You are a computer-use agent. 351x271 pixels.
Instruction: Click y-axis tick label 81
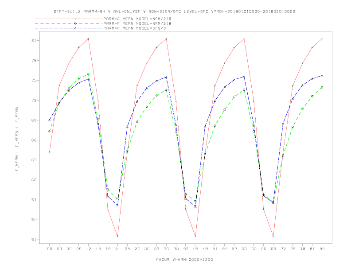(x=34, y=41)
